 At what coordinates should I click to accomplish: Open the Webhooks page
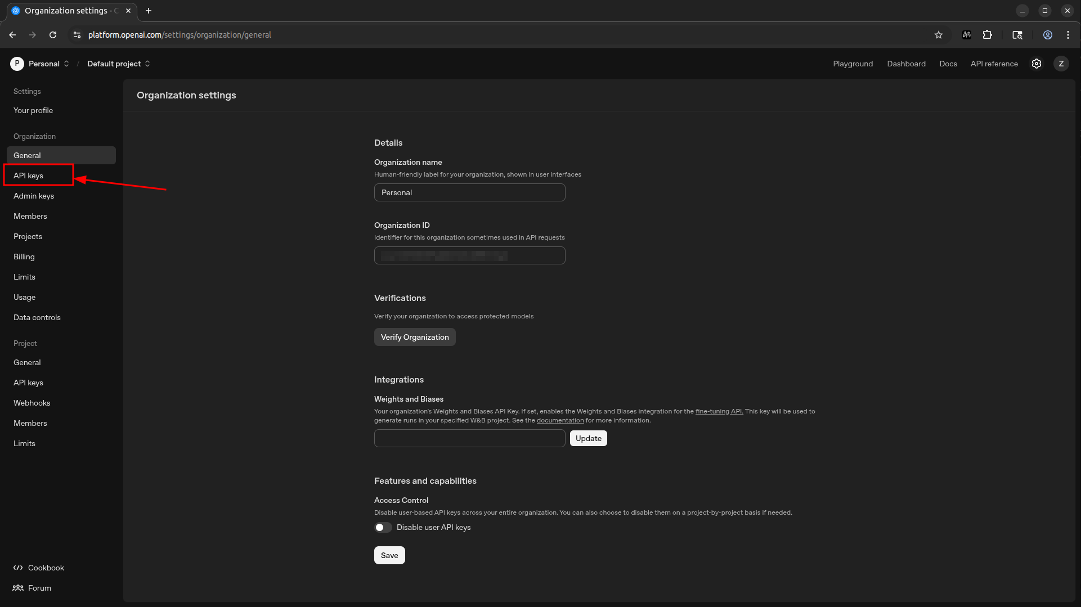click(61, 403)
